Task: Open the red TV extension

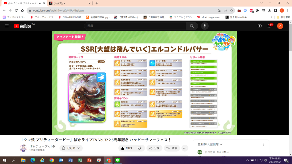Action: [239, 11]
